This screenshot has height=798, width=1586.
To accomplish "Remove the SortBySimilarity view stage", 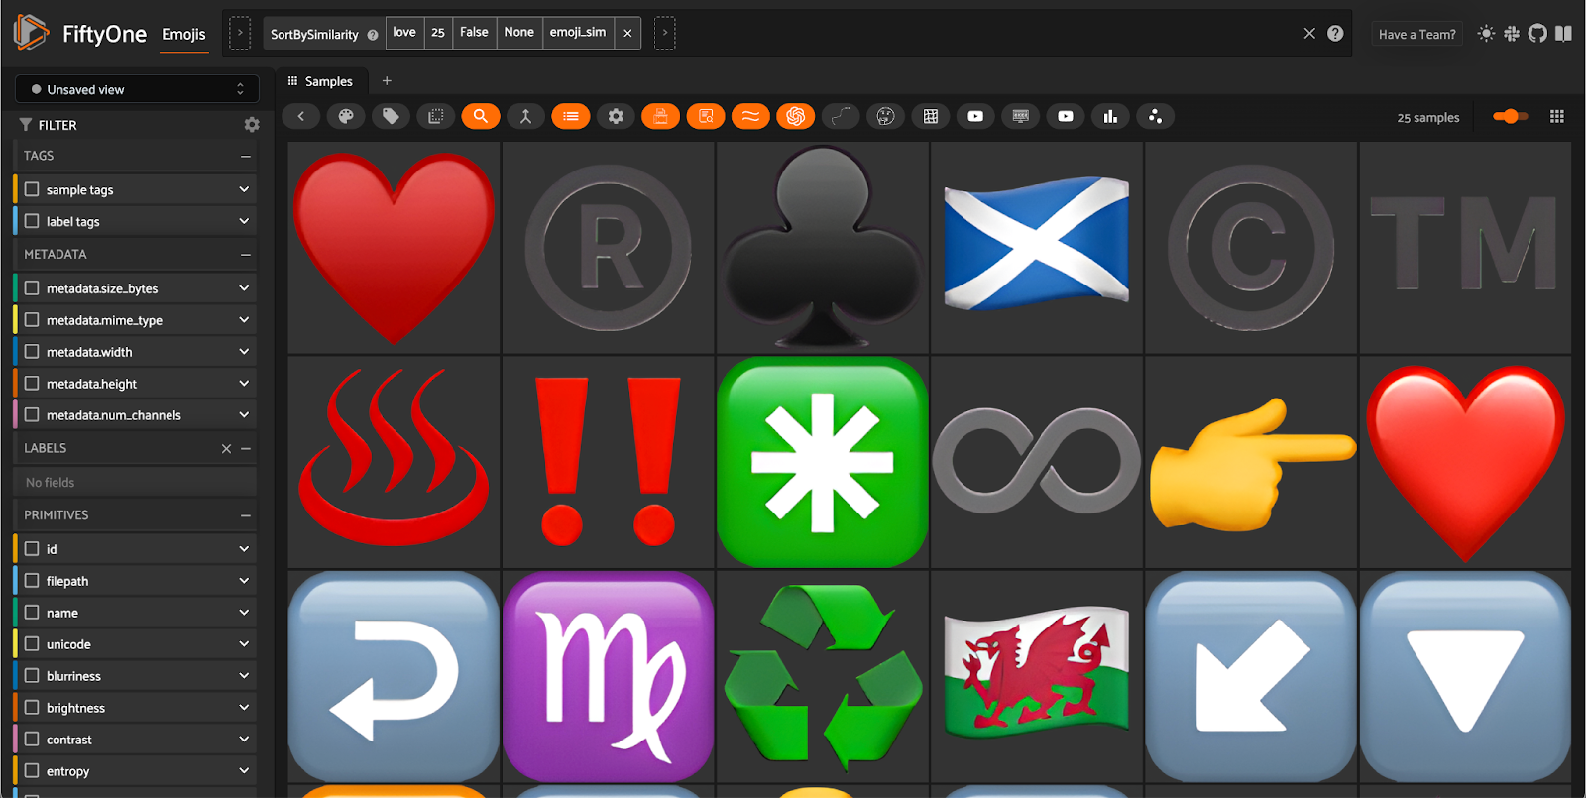I will (627, 33).
